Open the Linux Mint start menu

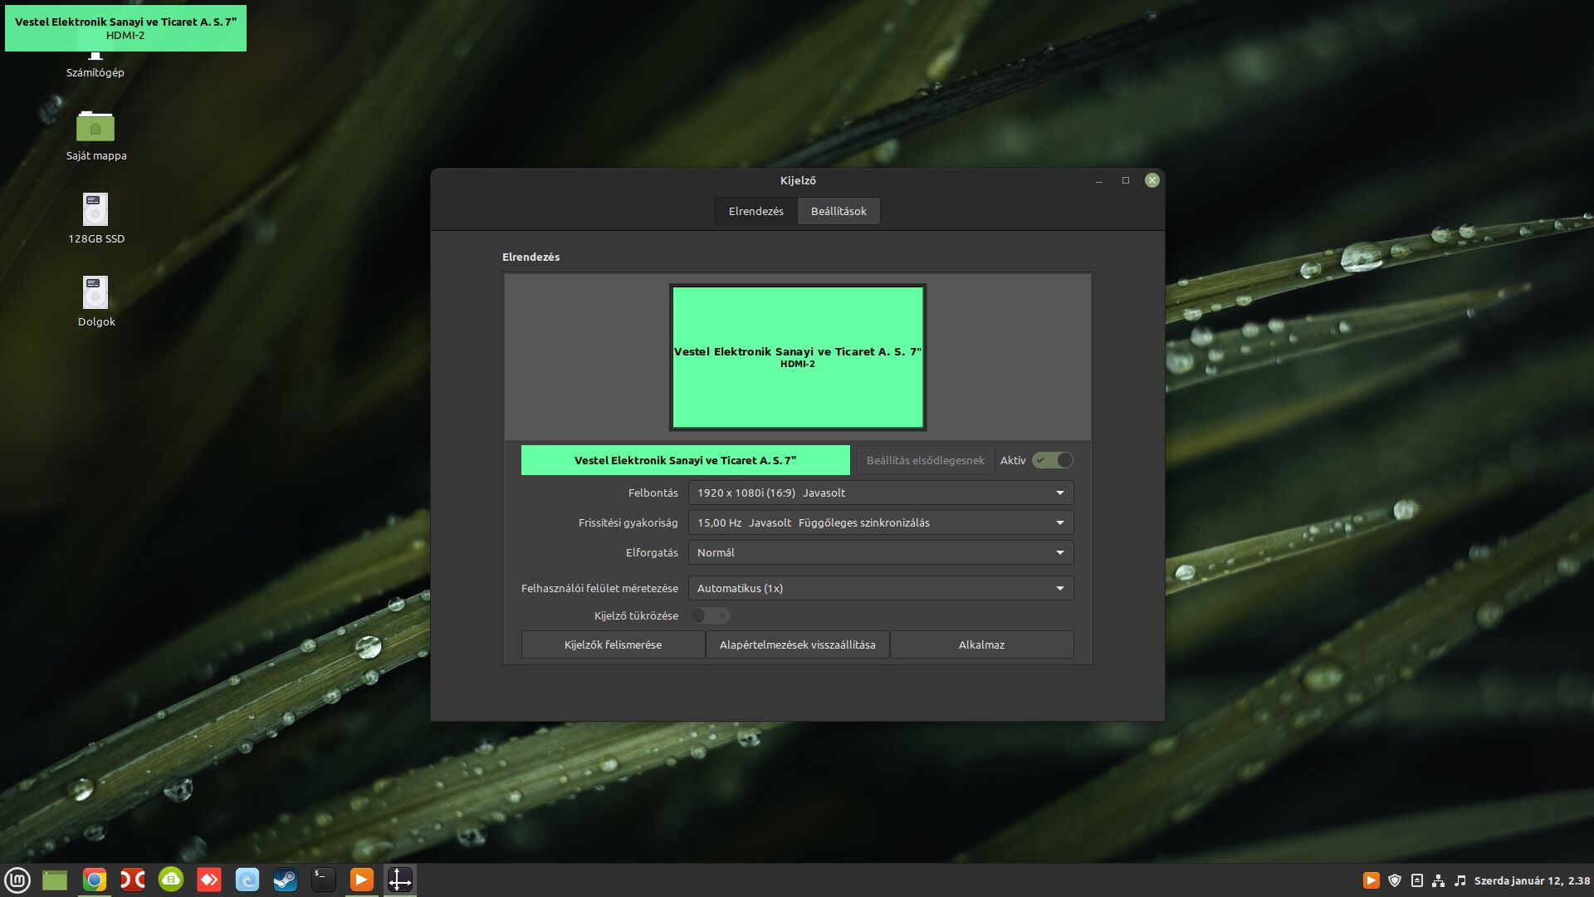[x=17, y=880]
